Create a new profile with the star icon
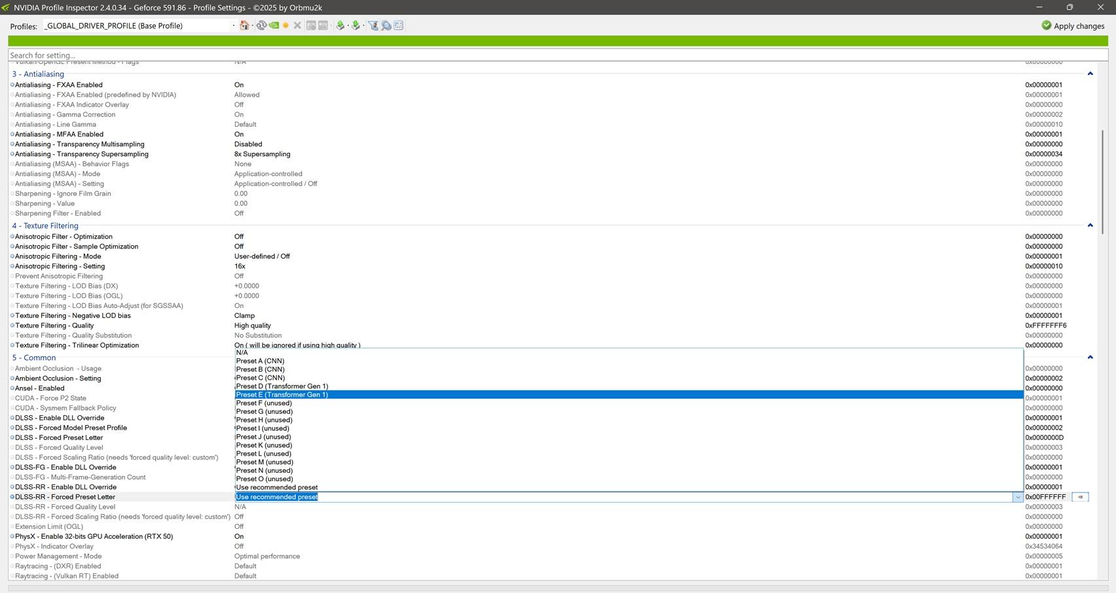Viewport: 1116px width, 593px height. [x=285, y=25]
